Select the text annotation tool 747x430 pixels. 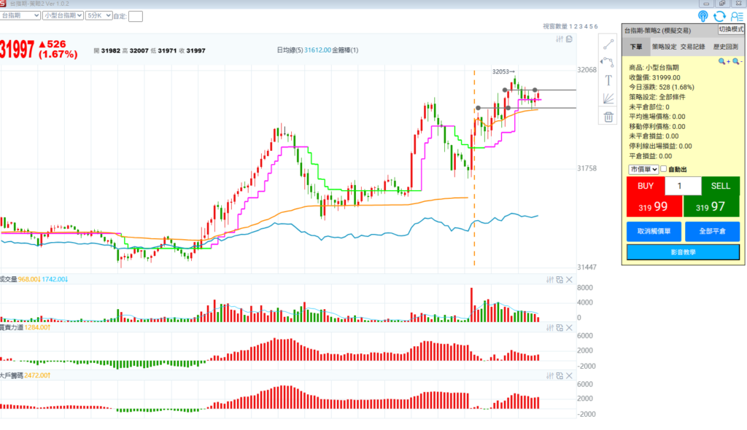click(x=608, y=80)
